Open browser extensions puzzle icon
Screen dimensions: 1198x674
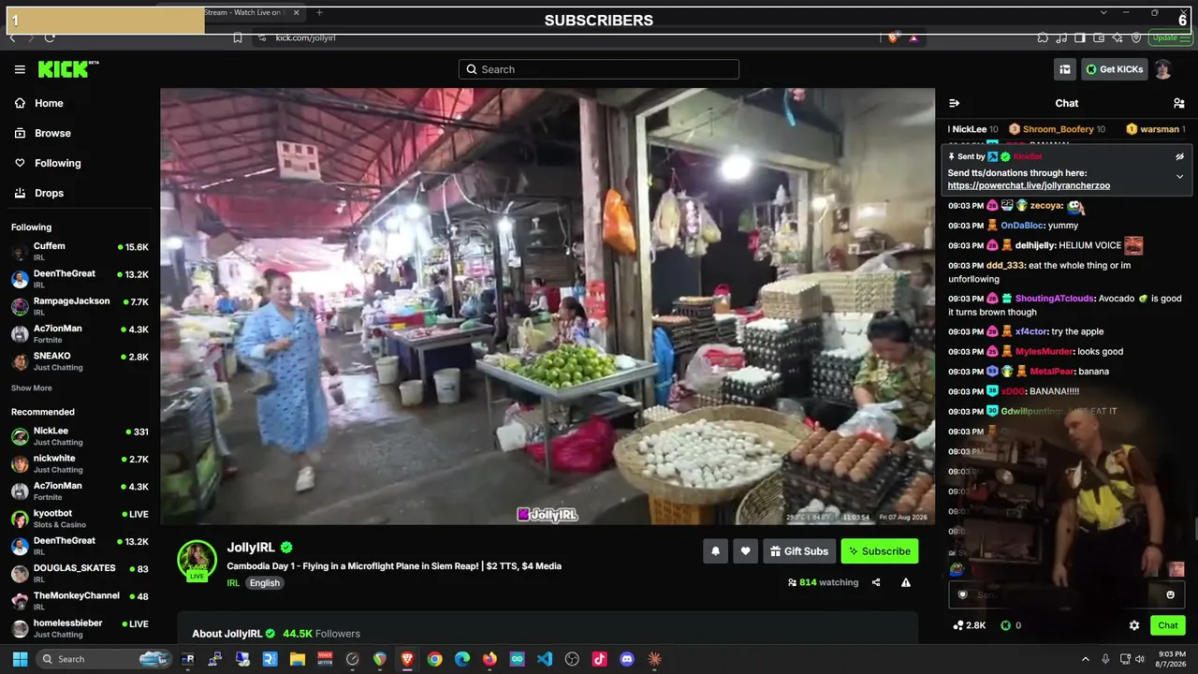(1043, 37)
